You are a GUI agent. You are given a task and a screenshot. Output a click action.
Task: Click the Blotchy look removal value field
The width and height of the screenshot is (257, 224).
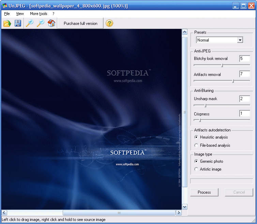pyautogui.click(x=245, y=59)
